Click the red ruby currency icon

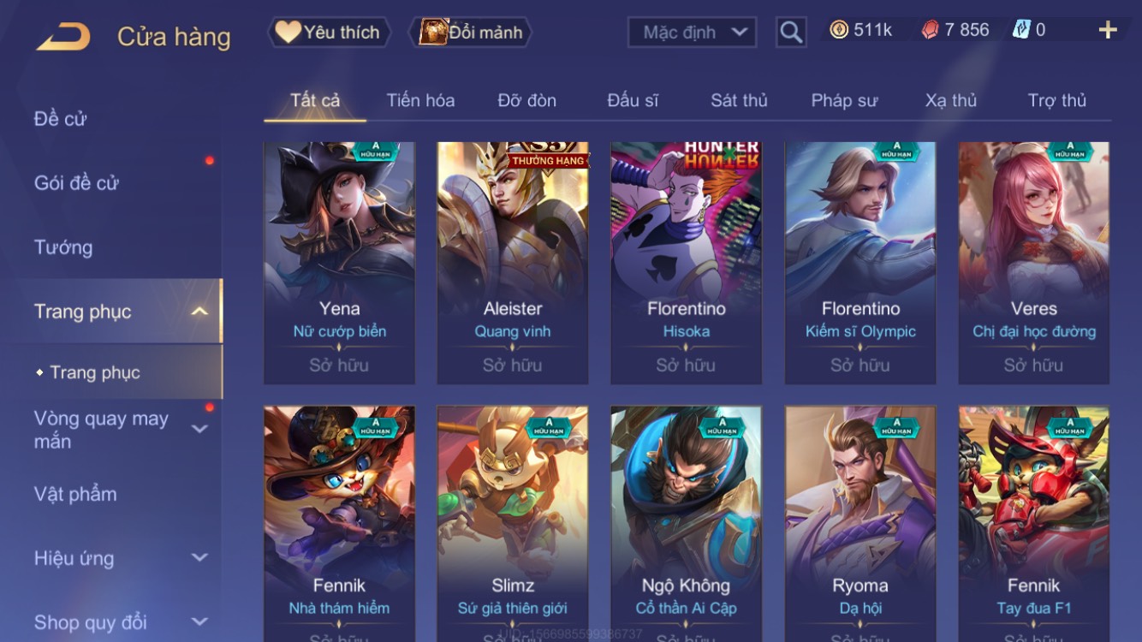(x=930, y=30)
